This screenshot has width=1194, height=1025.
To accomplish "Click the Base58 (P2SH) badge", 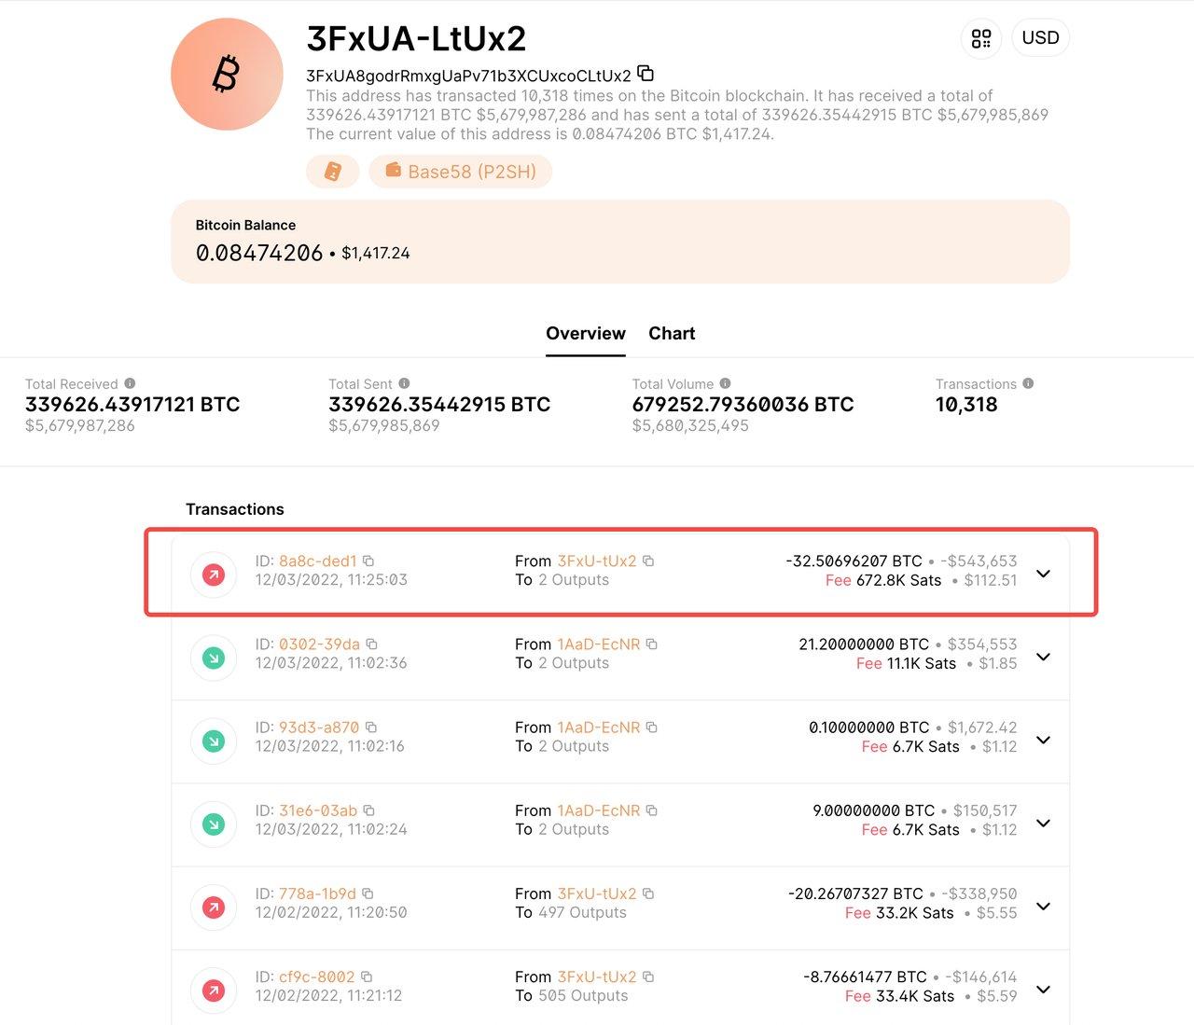I will (461, 172).
